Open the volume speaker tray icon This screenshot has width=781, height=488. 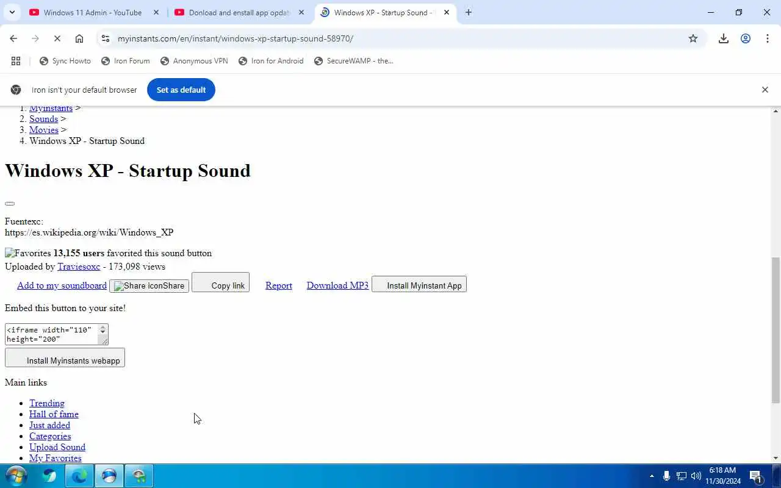tap(696, 476)
